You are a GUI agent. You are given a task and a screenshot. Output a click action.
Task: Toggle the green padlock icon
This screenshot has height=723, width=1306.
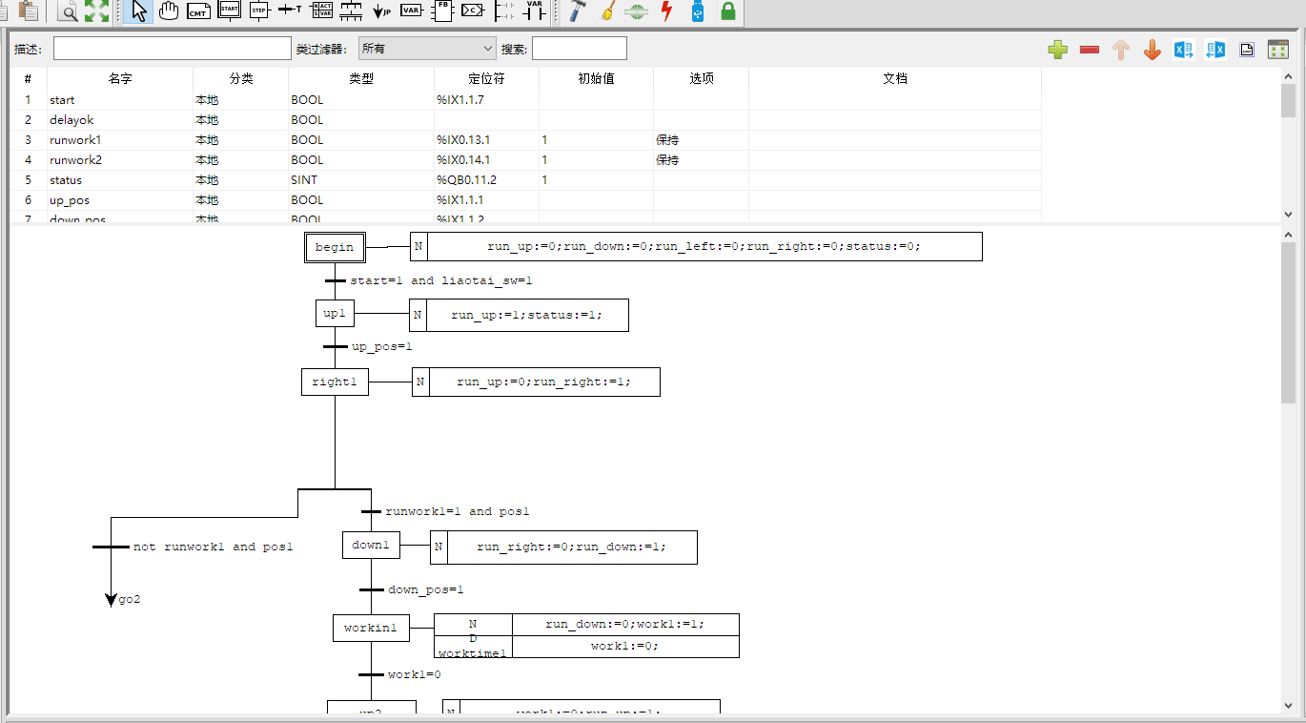coord(728,11)
